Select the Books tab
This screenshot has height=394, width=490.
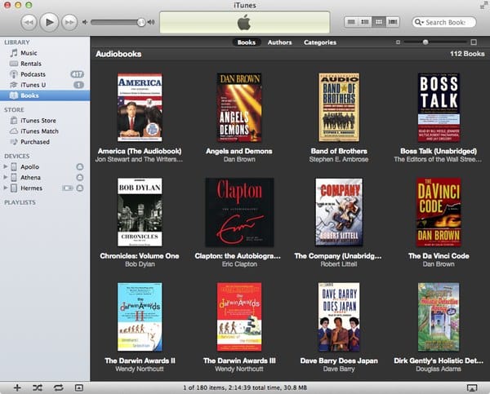247,42
